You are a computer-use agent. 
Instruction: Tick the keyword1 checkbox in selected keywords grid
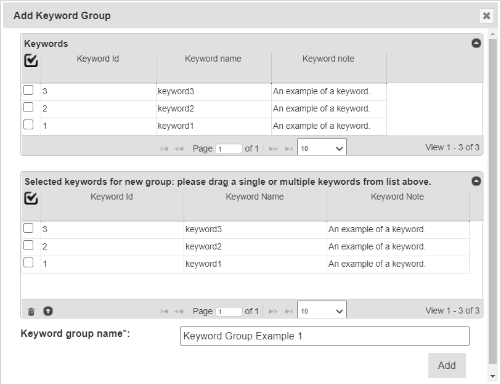[28, 263]
